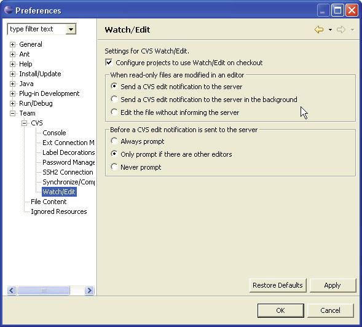Viewport: 362px width, 327px height.
Task: Open the filter text dropdown arrow
Action: click(x=71, y=30)
